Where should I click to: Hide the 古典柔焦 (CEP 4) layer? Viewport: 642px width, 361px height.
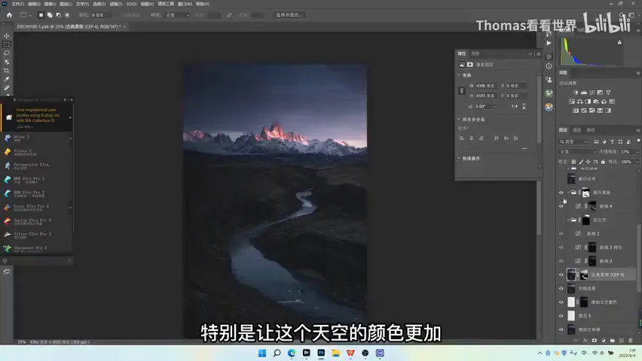561,275
